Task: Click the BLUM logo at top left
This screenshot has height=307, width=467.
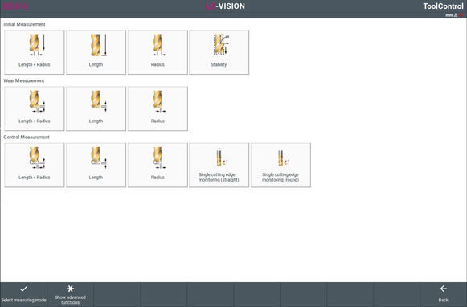Action: click(15, 6)
